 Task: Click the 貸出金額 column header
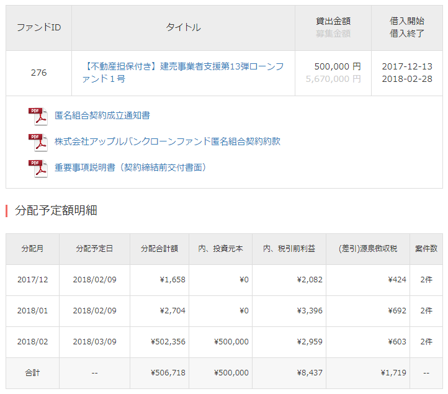point(333,22)
